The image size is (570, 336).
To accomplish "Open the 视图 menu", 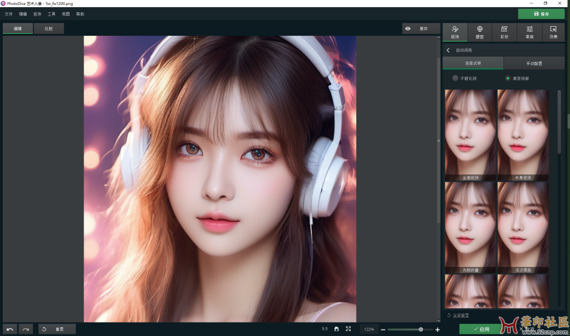I will point(66,14).
